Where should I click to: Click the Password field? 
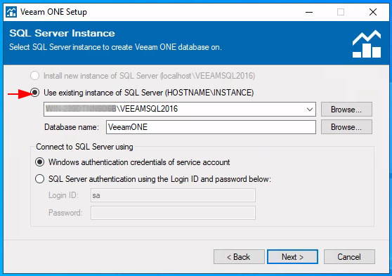pos(173,213)
